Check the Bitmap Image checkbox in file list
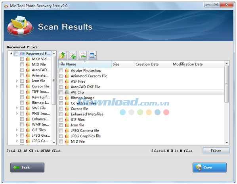This screenshot has width=237, height=184. coord(61,98)
